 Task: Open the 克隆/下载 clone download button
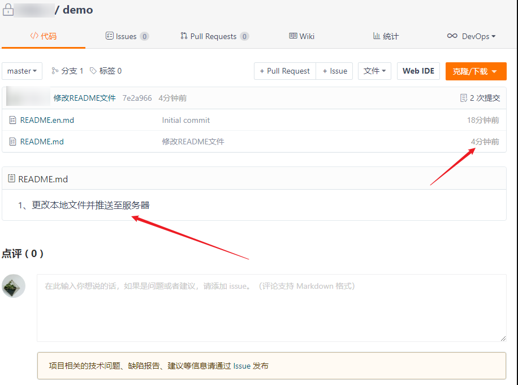(476, 71)
